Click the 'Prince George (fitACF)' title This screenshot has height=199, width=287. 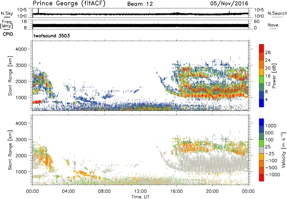coord(69,4)
